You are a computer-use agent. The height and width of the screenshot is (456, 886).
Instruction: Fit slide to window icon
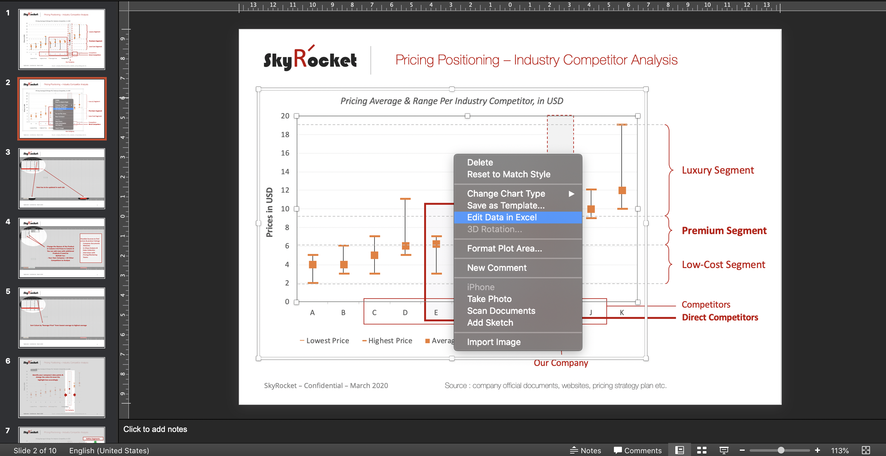click(866, 450)
